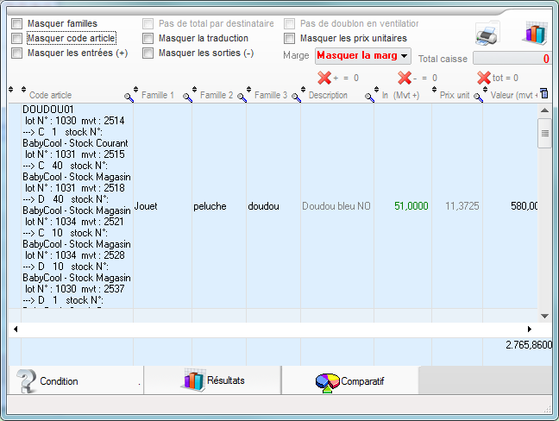Check 'Masquer les prix unitaires'
559x421 pixels.
tap(290, 39)
